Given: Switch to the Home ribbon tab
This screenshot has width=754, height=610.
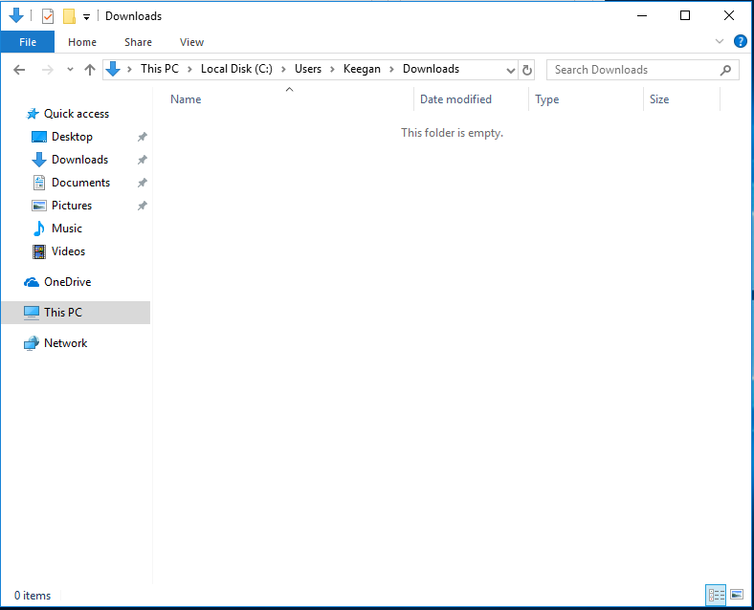Looking at the screenshot, I should [82, 42].
